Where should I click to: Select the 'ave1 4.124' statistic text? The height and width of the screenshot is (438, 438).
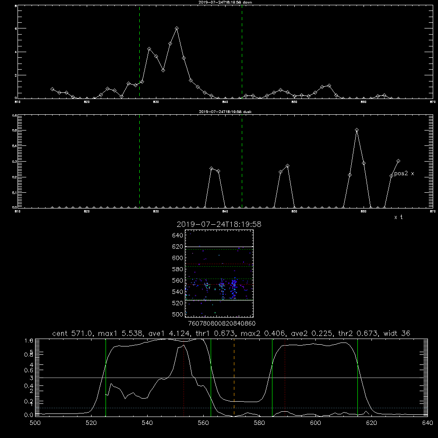[x=170, y=333]
